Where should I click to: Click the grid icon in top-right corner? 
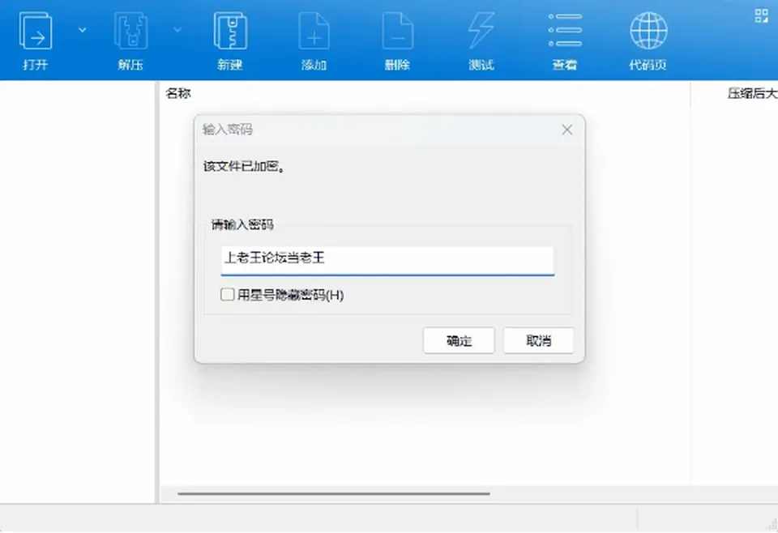[x=761, y=15]
